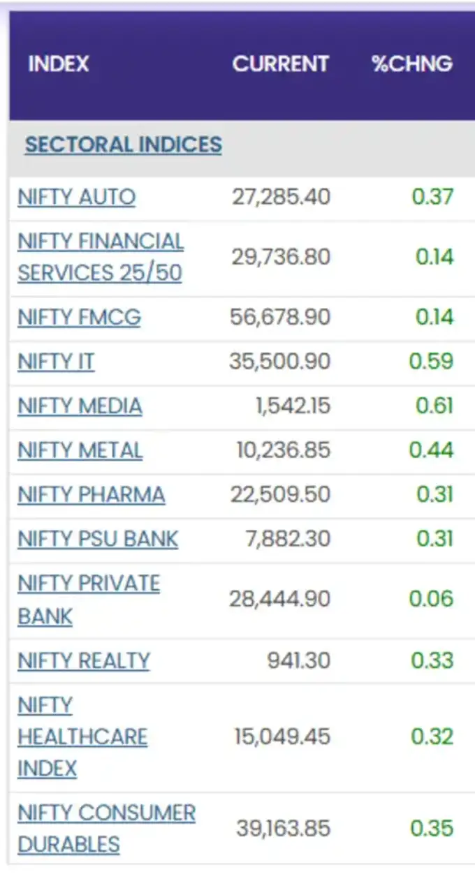Open the NIFTY HEALTHCARE INDEX link

(82, 737)
